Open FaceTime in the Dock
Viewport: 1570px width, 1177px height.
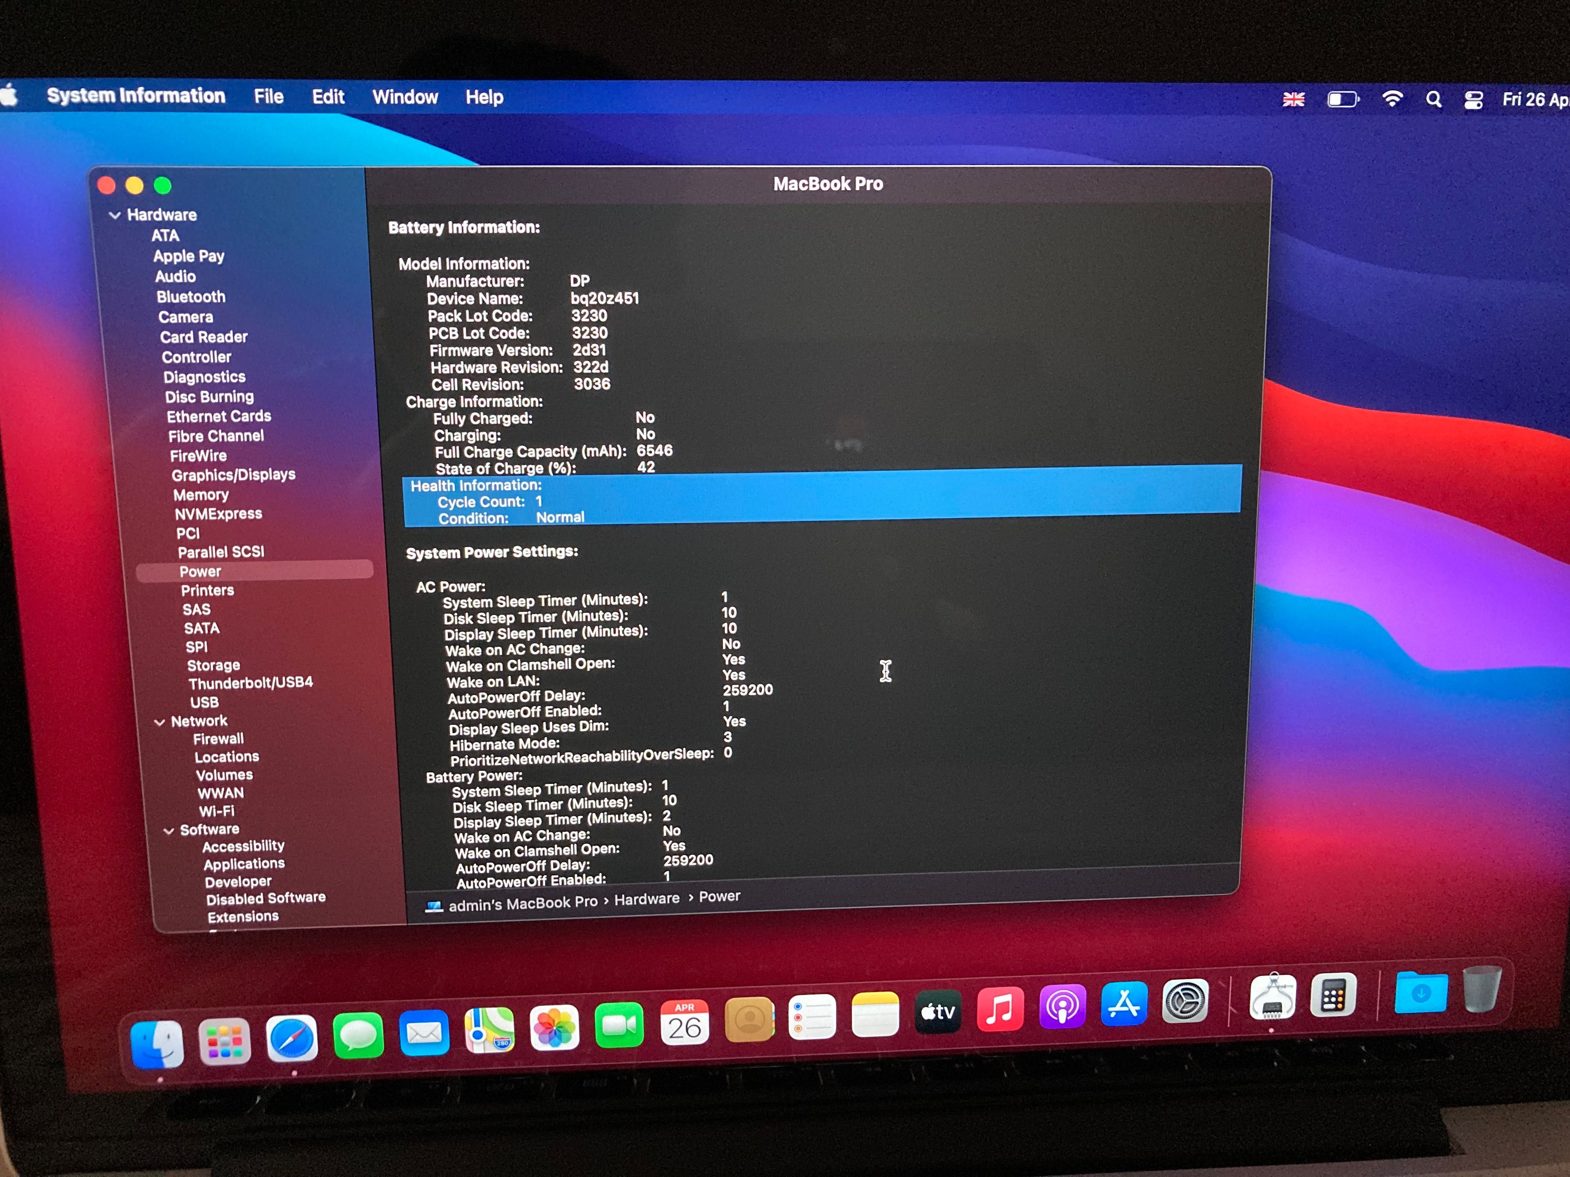[x=619, y=1024]
